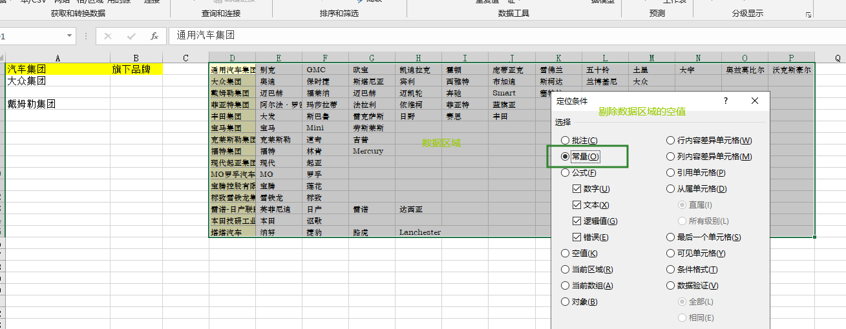846x329 pixels.
Task: Select 可见单元格(Y) radio option
Action: pos(697,254)
